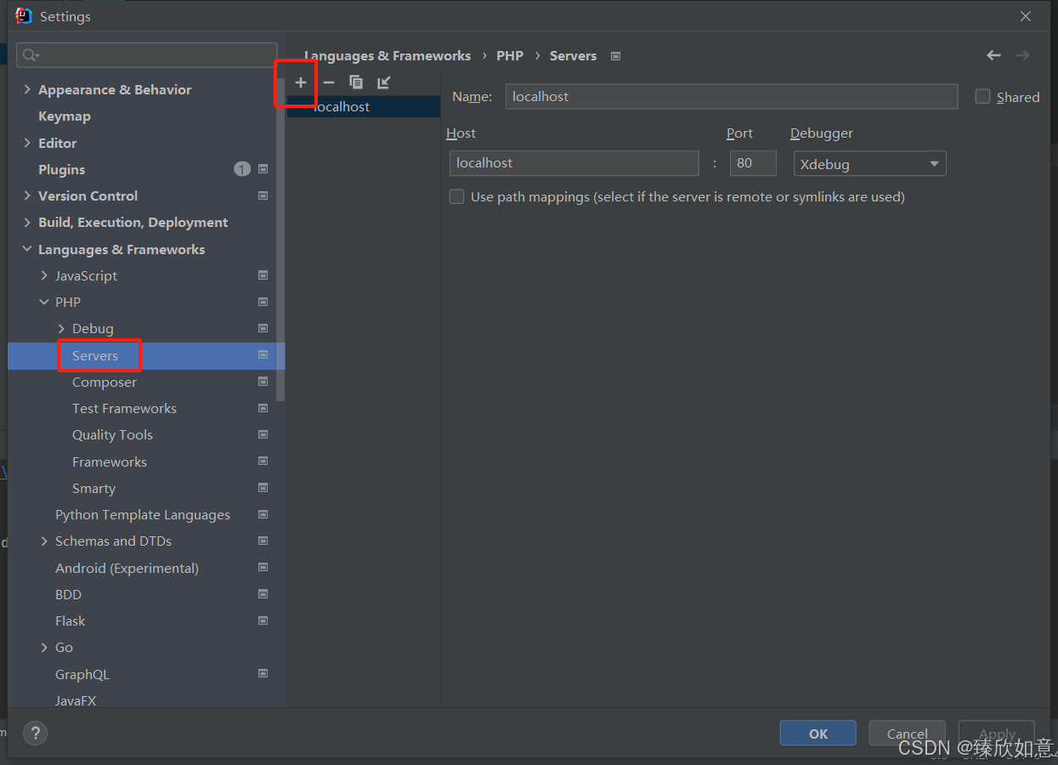Click inside the Port input field

point(752,162)
